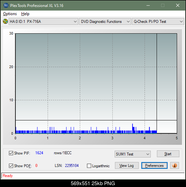Click the Ready status text
This screenshot has width=186, height=187.
point(8,176)
